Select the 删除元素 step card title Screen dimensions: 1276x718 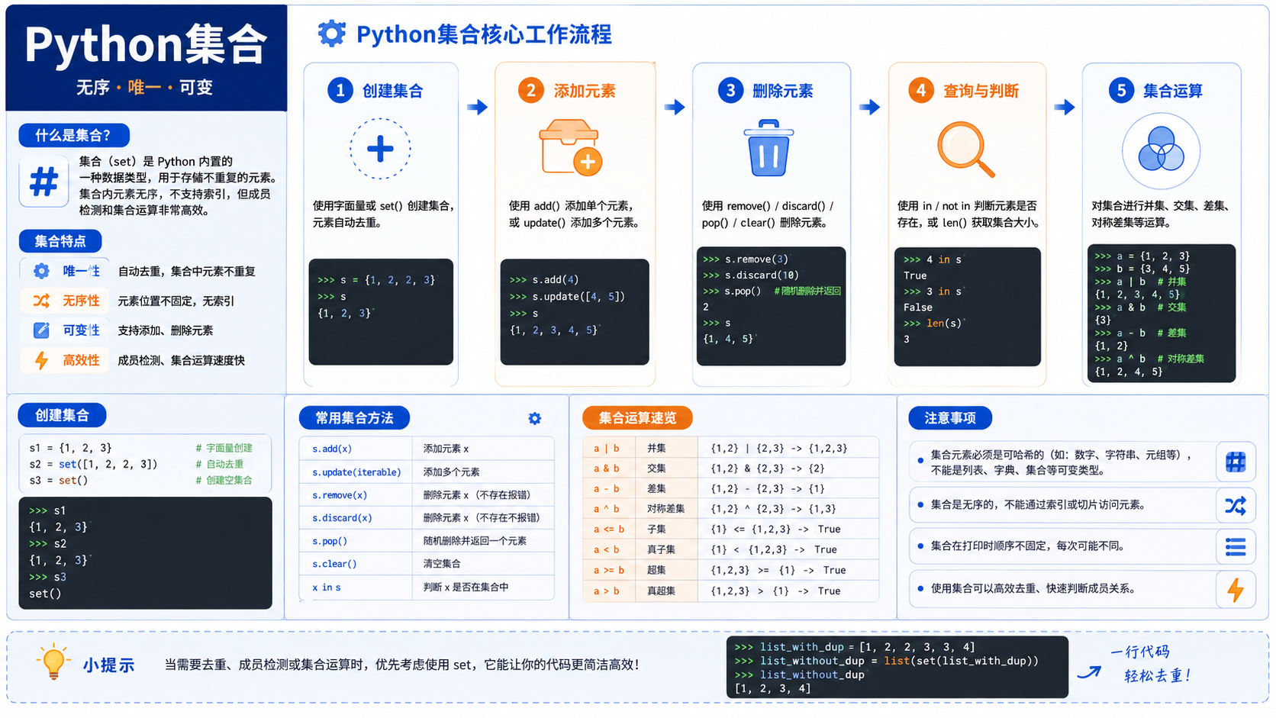[x=782, y=91]
